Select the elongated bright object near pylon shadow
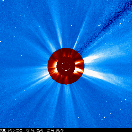Image resolution: width=132 pixels, height=132 pixels. [99, 25]
